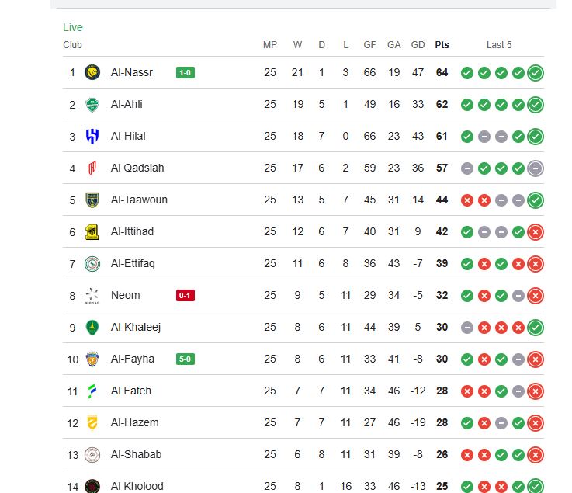Click the Al-Ahli club crest icon

pos(92,104)
